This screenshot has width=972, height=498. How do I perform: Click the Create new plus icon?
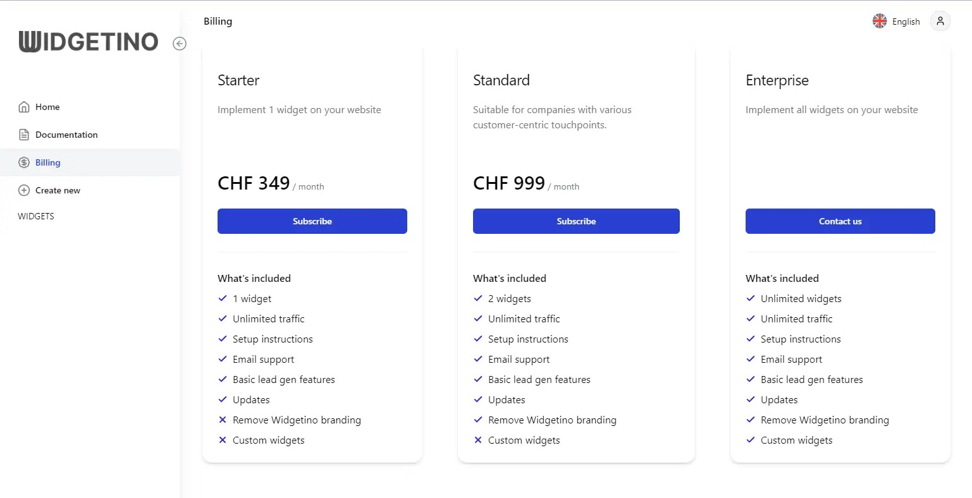(x=24, y=190)
